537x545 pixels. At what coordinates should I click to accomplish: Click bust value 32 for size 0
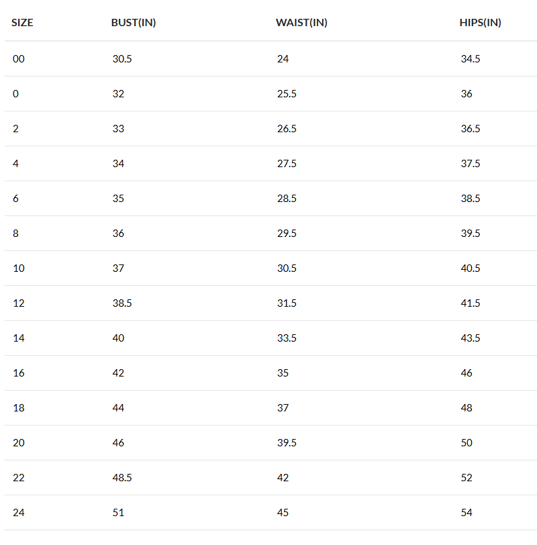click(118, 94)
